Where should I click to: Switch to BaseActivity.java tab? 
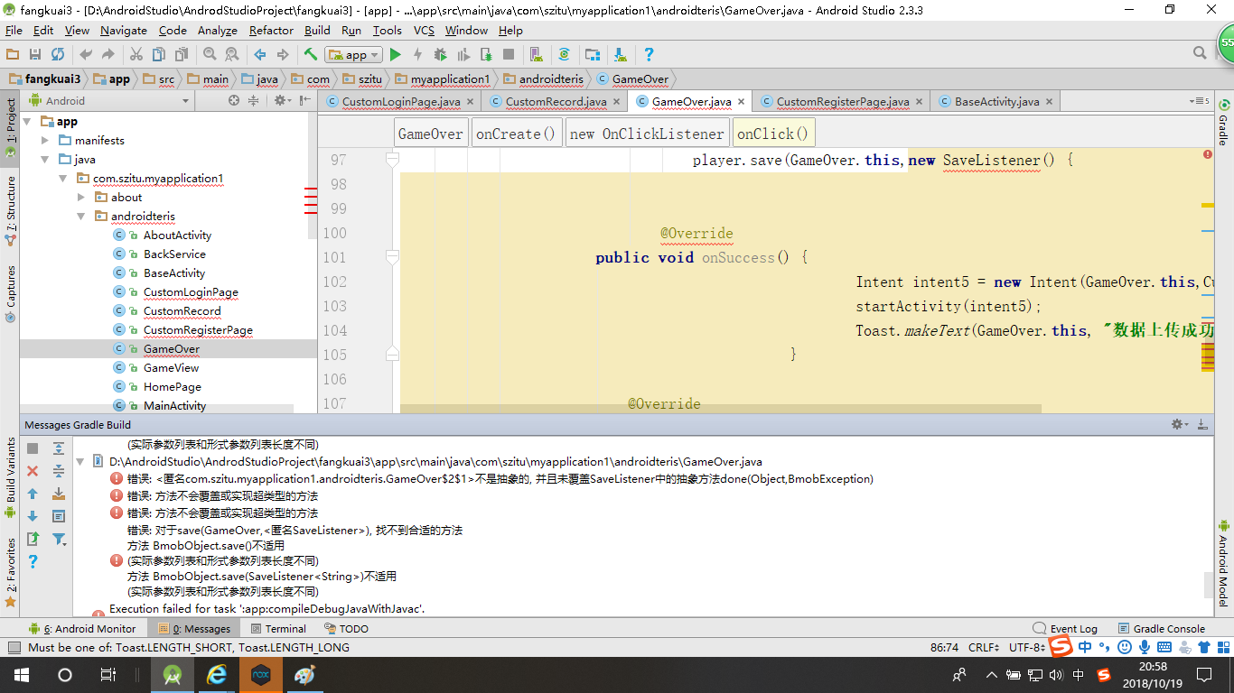[x=997, y=102]
